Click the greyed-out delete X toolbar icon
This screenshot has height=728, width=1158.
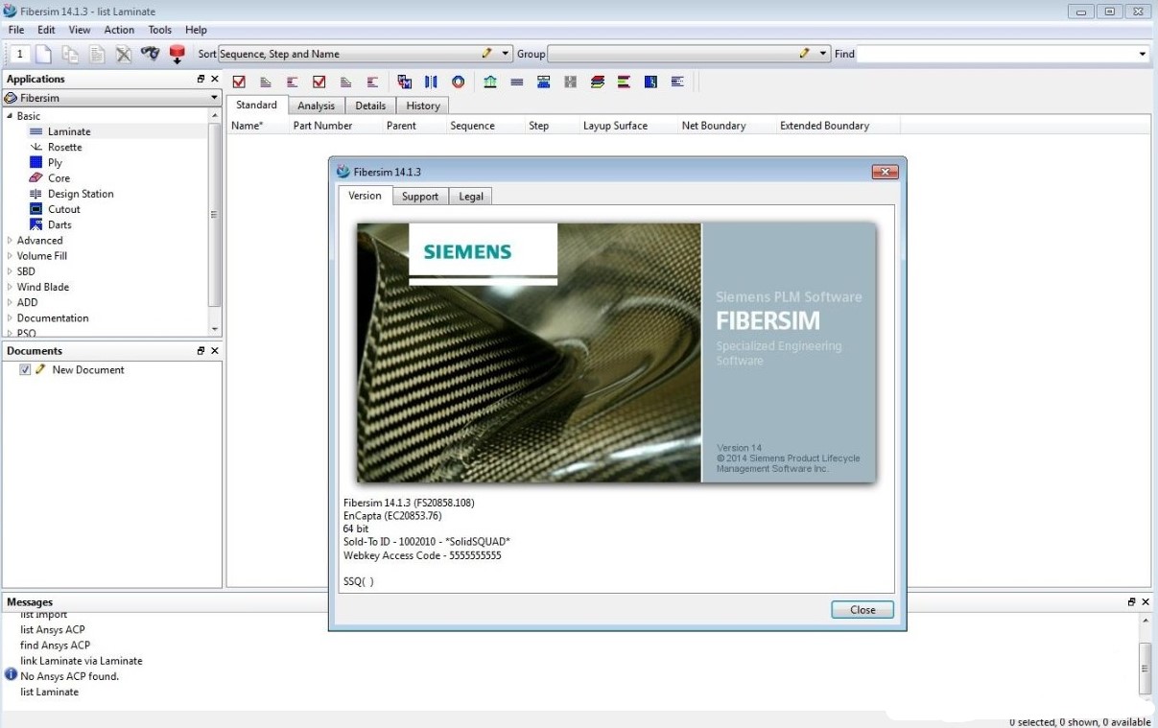(124, 54)
